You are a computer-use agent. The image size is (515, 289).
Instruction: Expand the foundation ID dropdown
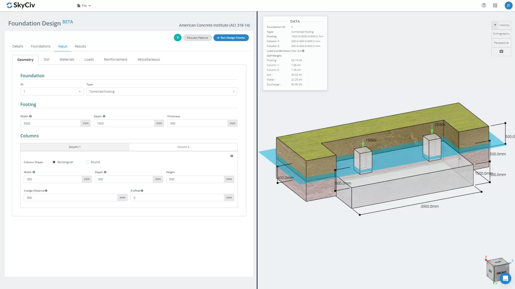[52, 92]
